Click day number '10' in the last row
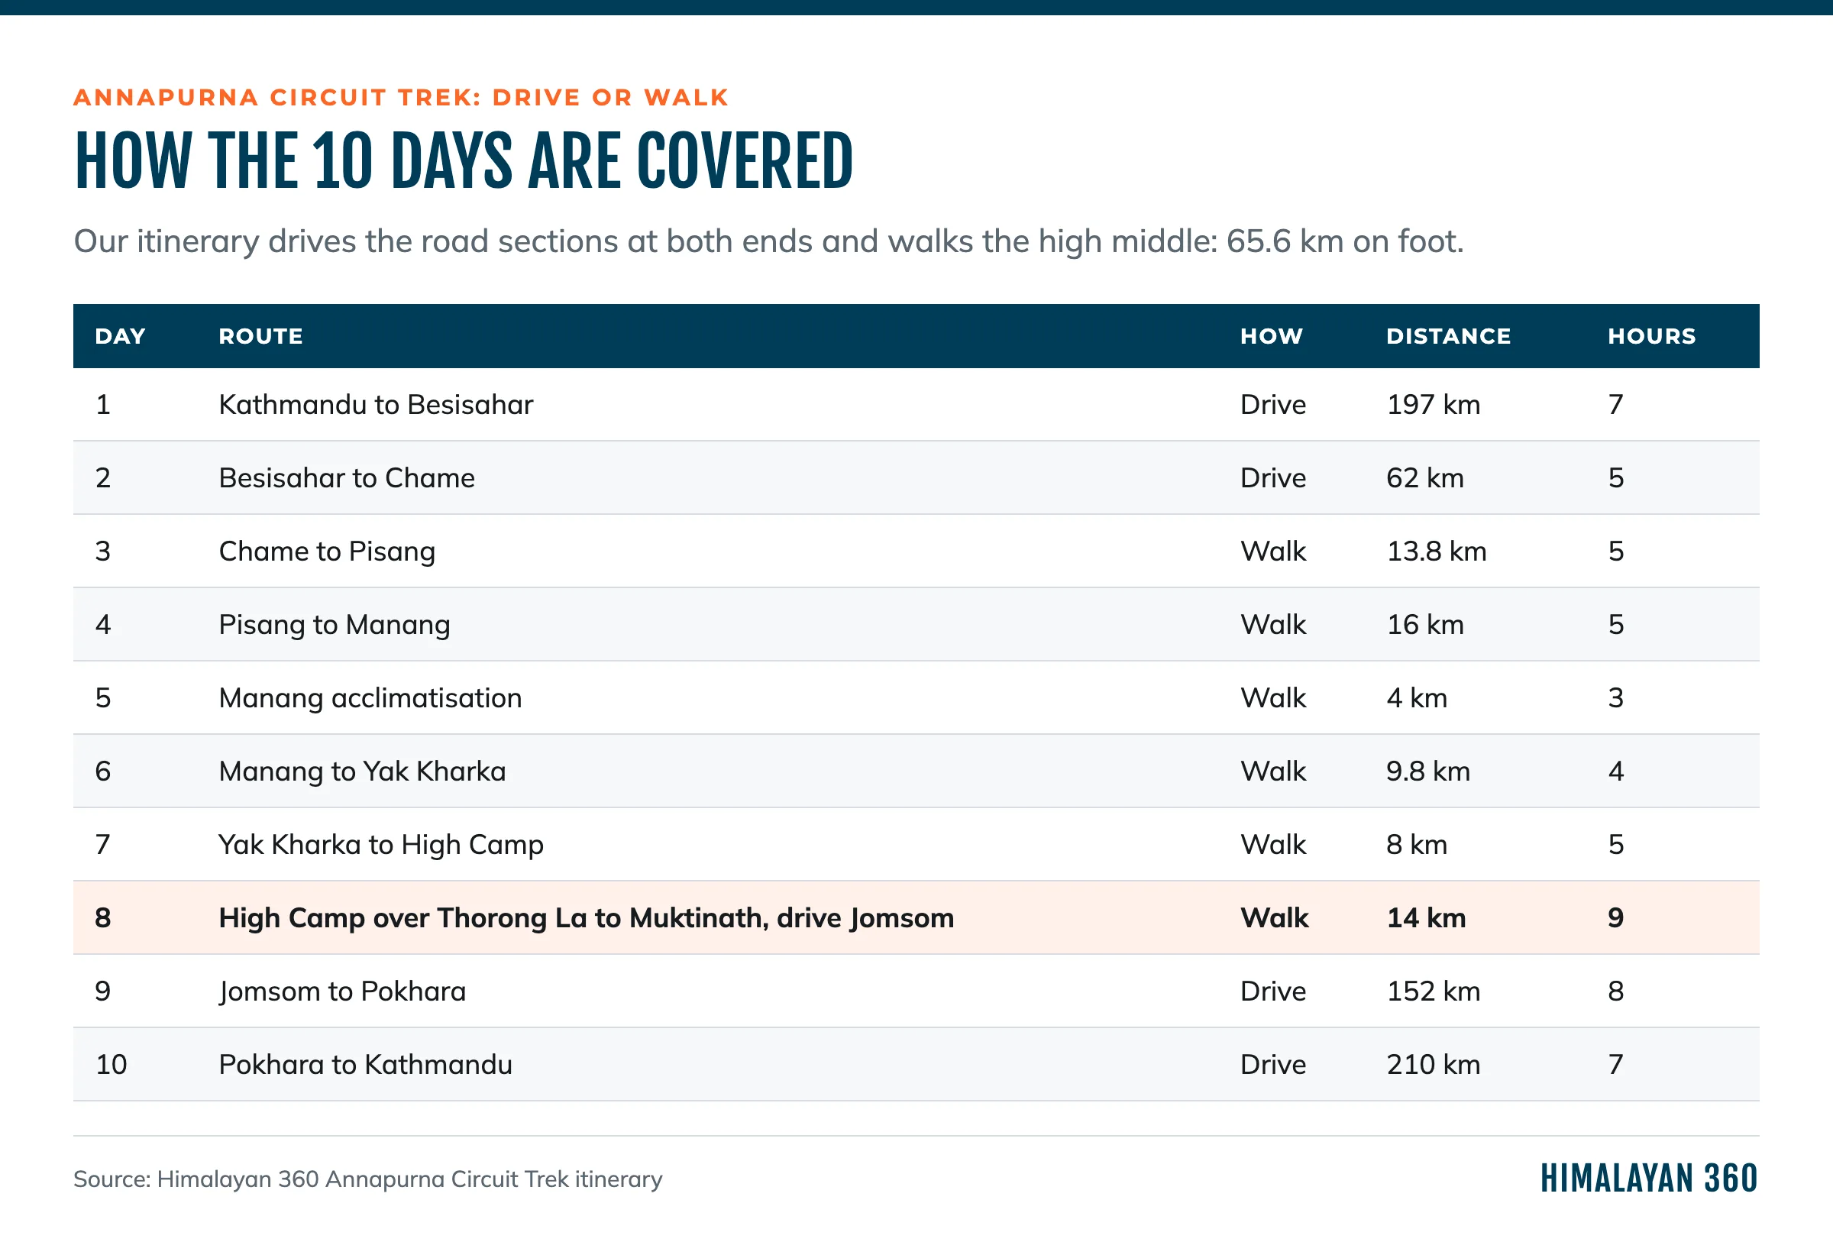This screenshot has width=1833, height=1242. [111, 1065]
